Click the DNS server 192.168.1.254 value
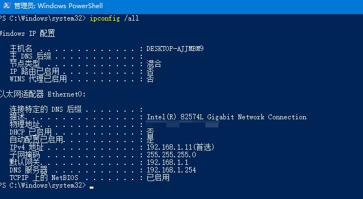 [x=171, y=170]
